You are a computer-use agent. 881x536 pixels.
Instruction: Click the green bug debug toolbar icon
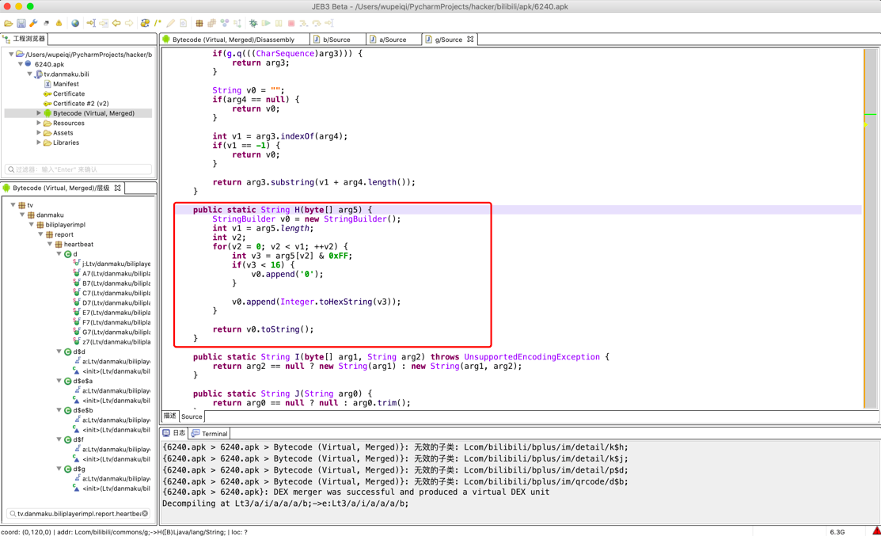(x=253, y=23)
